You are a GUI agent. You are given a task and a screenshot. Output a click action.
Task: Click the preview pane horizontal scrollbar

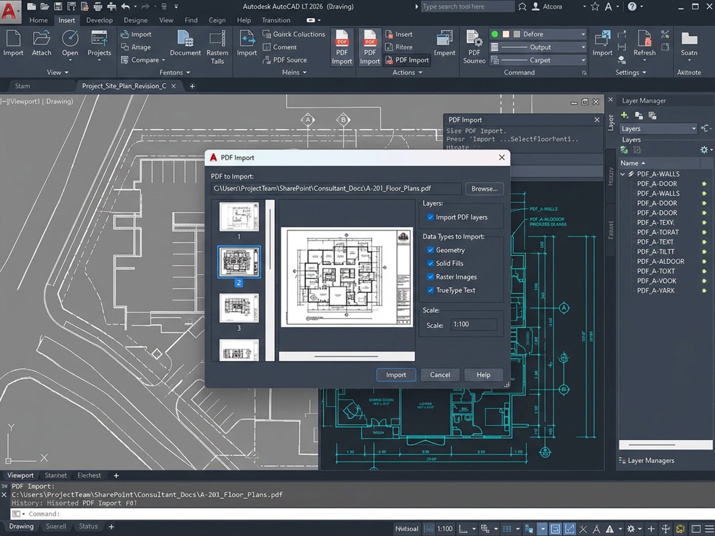pos(347,356)
